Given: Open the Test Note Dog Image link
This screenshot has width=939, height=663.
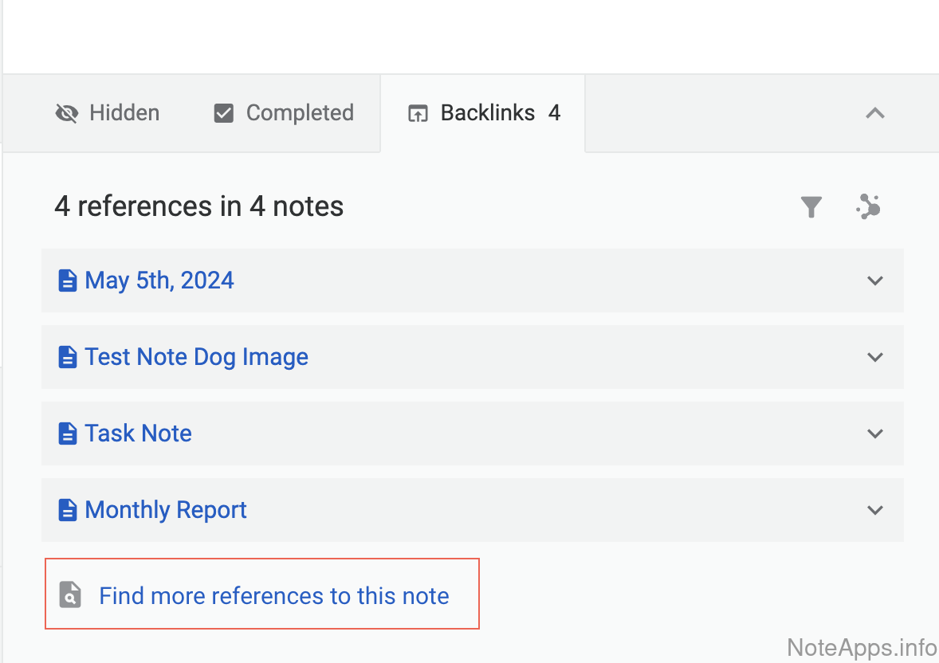Looking at the screenshot, I should coord(196,357).
